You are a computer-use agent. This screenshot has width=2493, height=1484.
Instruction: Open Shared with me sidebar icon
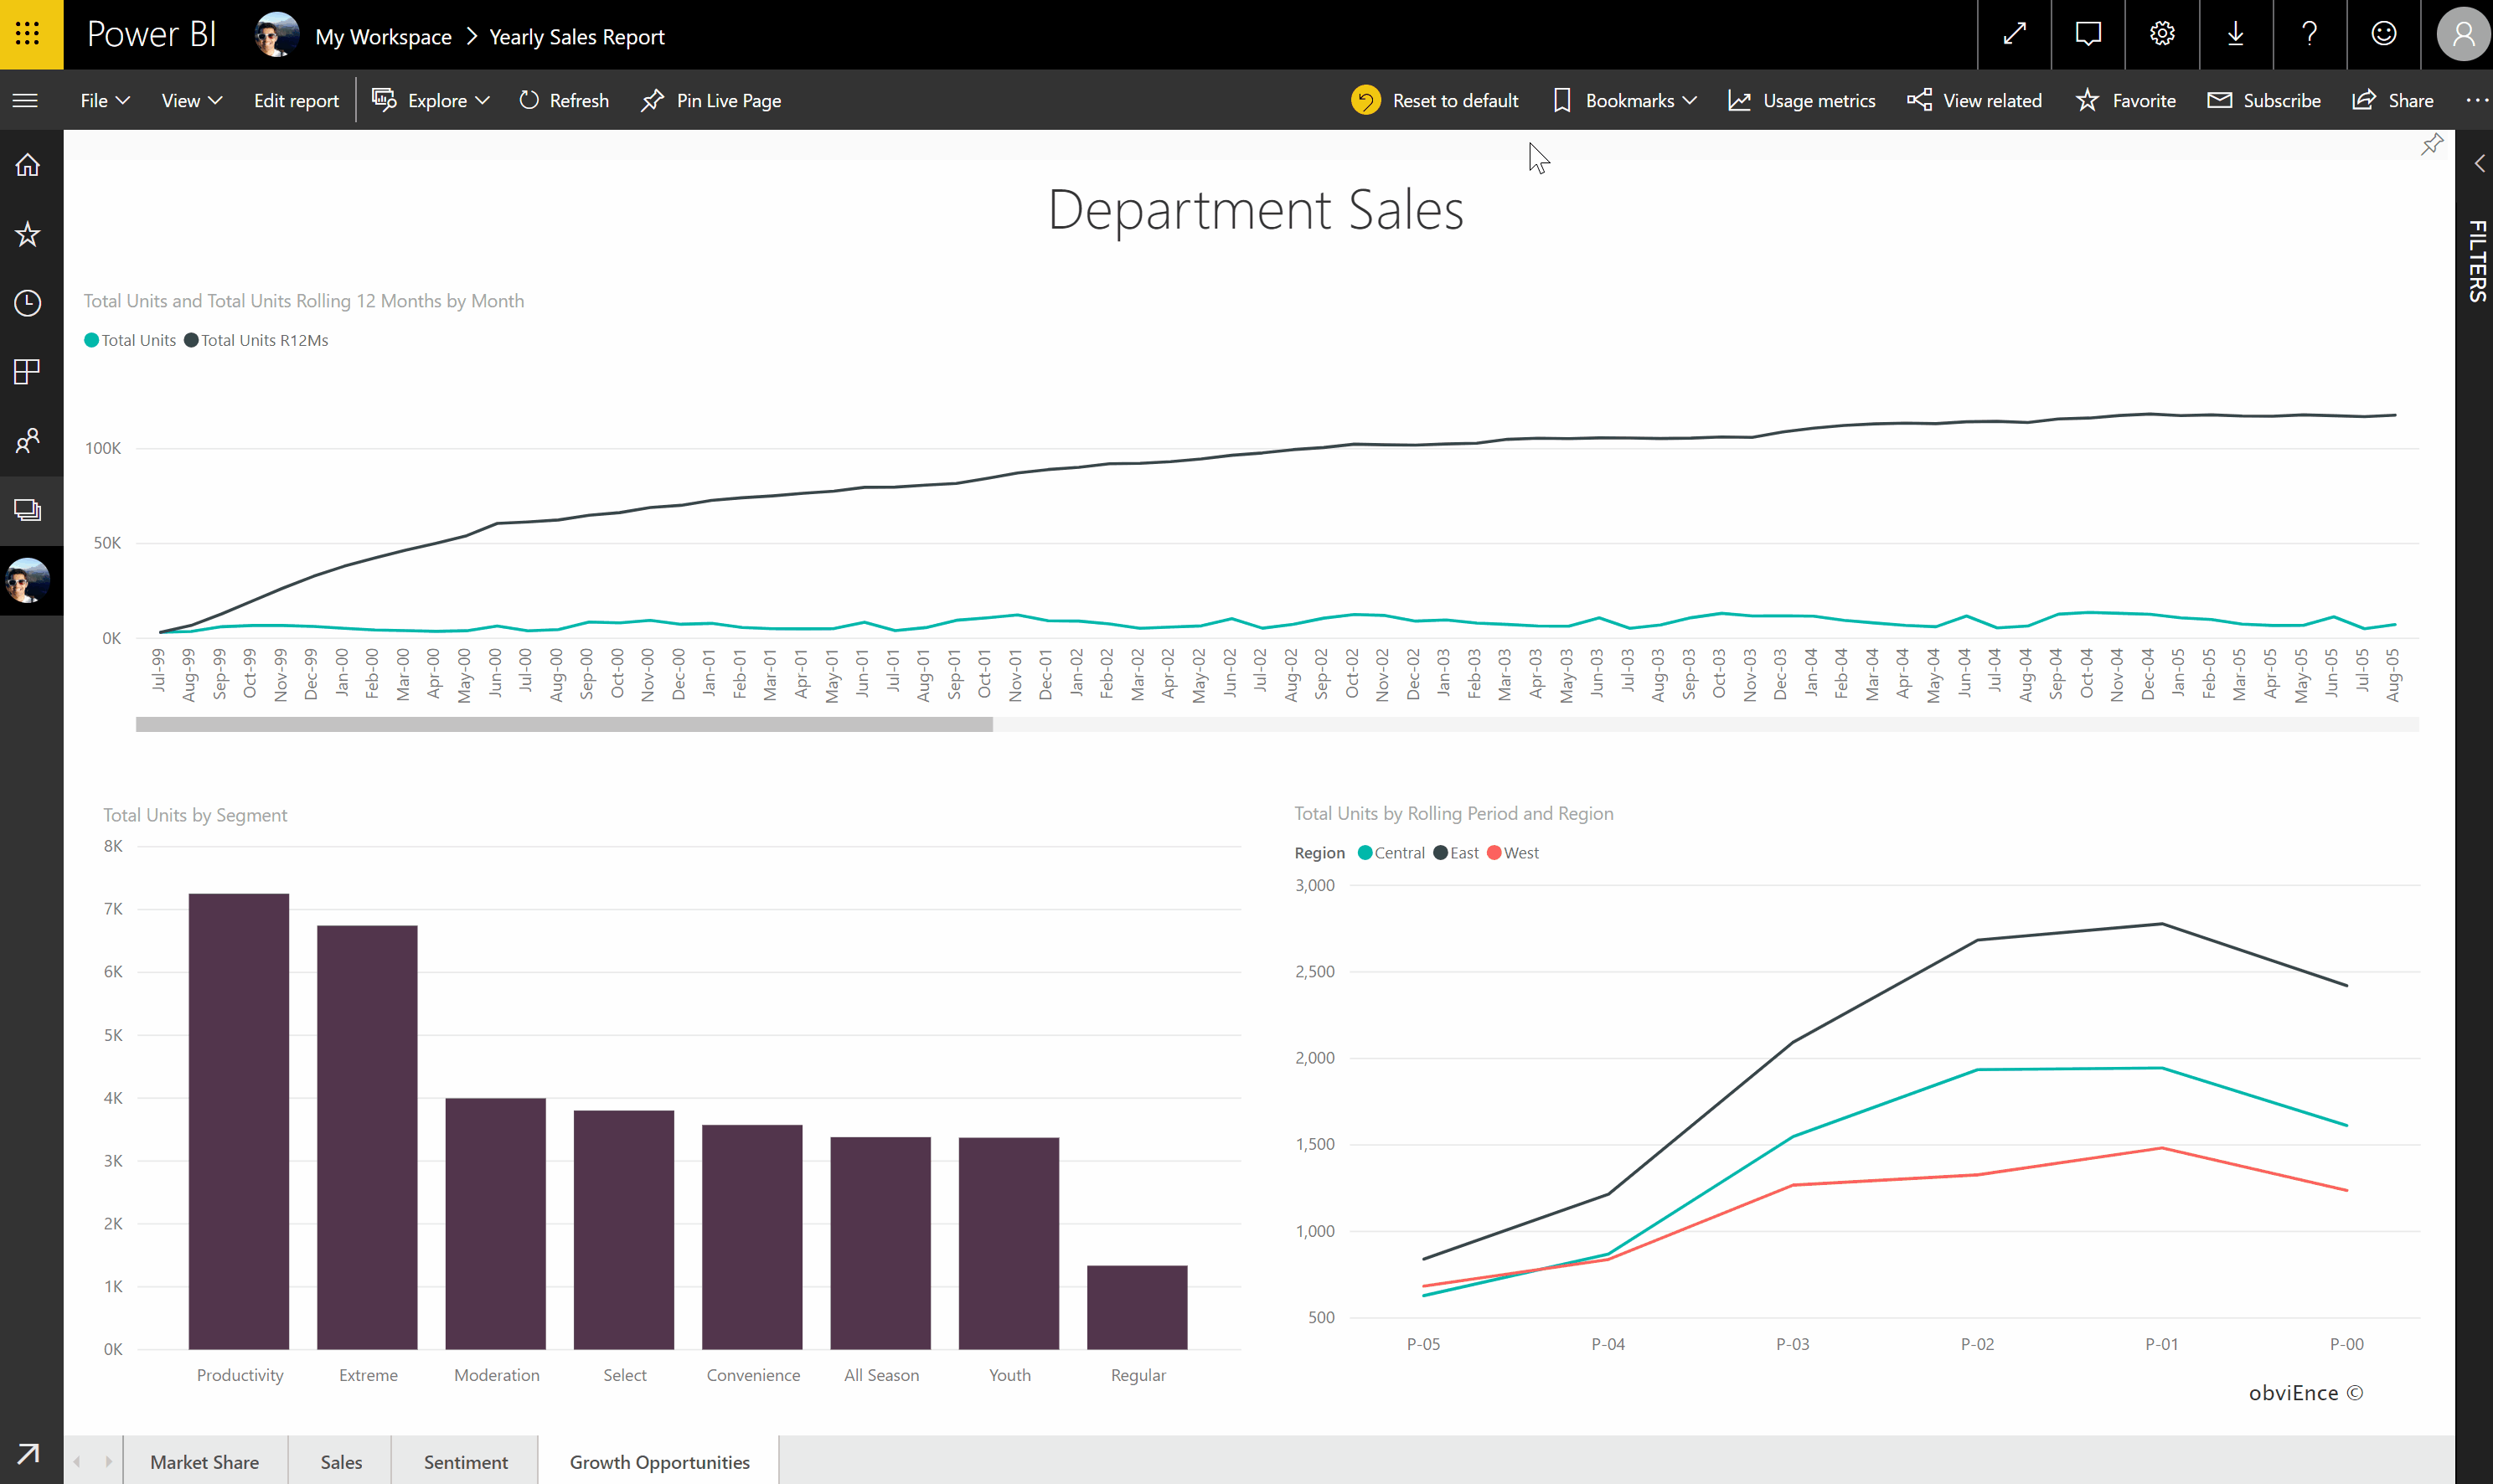(28, 440)
